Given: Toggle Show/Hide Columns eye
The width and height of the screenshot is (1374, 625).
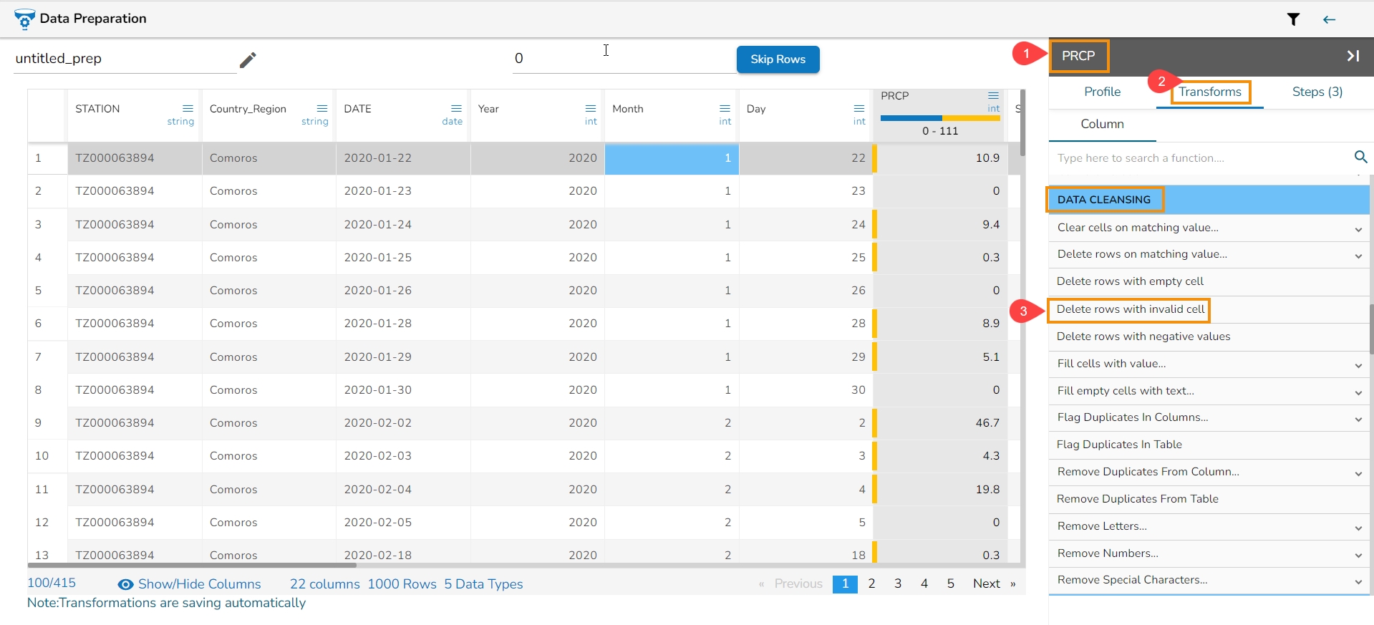Looking at the screenshot, I should tap(125, 584).
